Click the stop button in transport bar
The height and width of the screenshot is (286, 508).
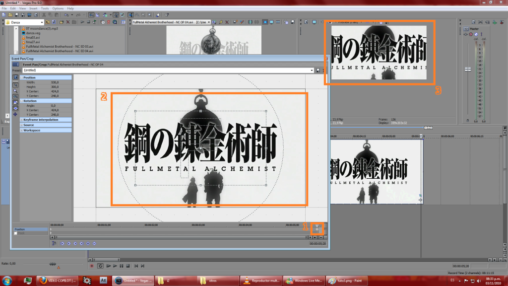click(x=128, y=266)
